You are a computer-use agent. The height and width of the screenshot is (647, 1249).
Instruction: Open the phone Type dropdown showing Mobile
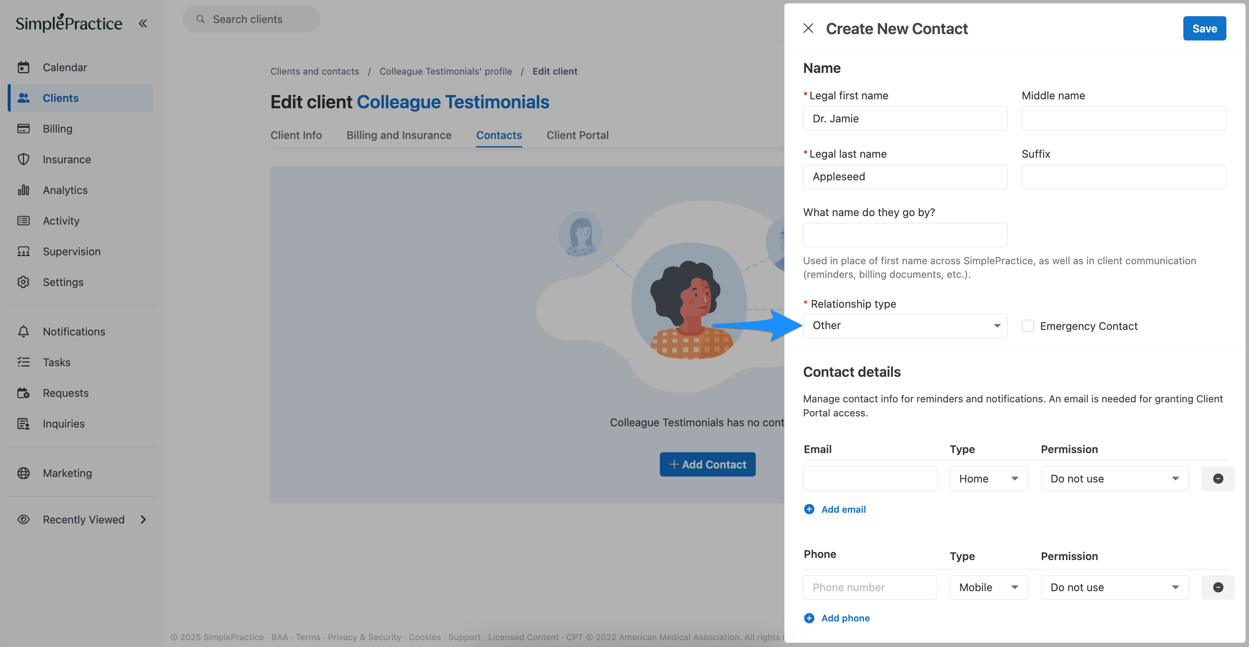989,587
